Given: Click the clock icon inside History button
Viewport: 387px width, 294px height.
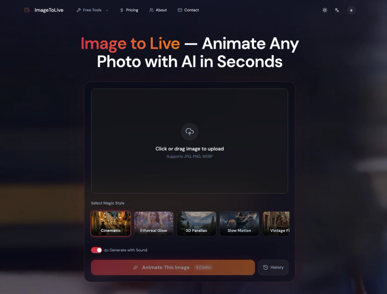Looking at the screenshot, I should (266, 267).
